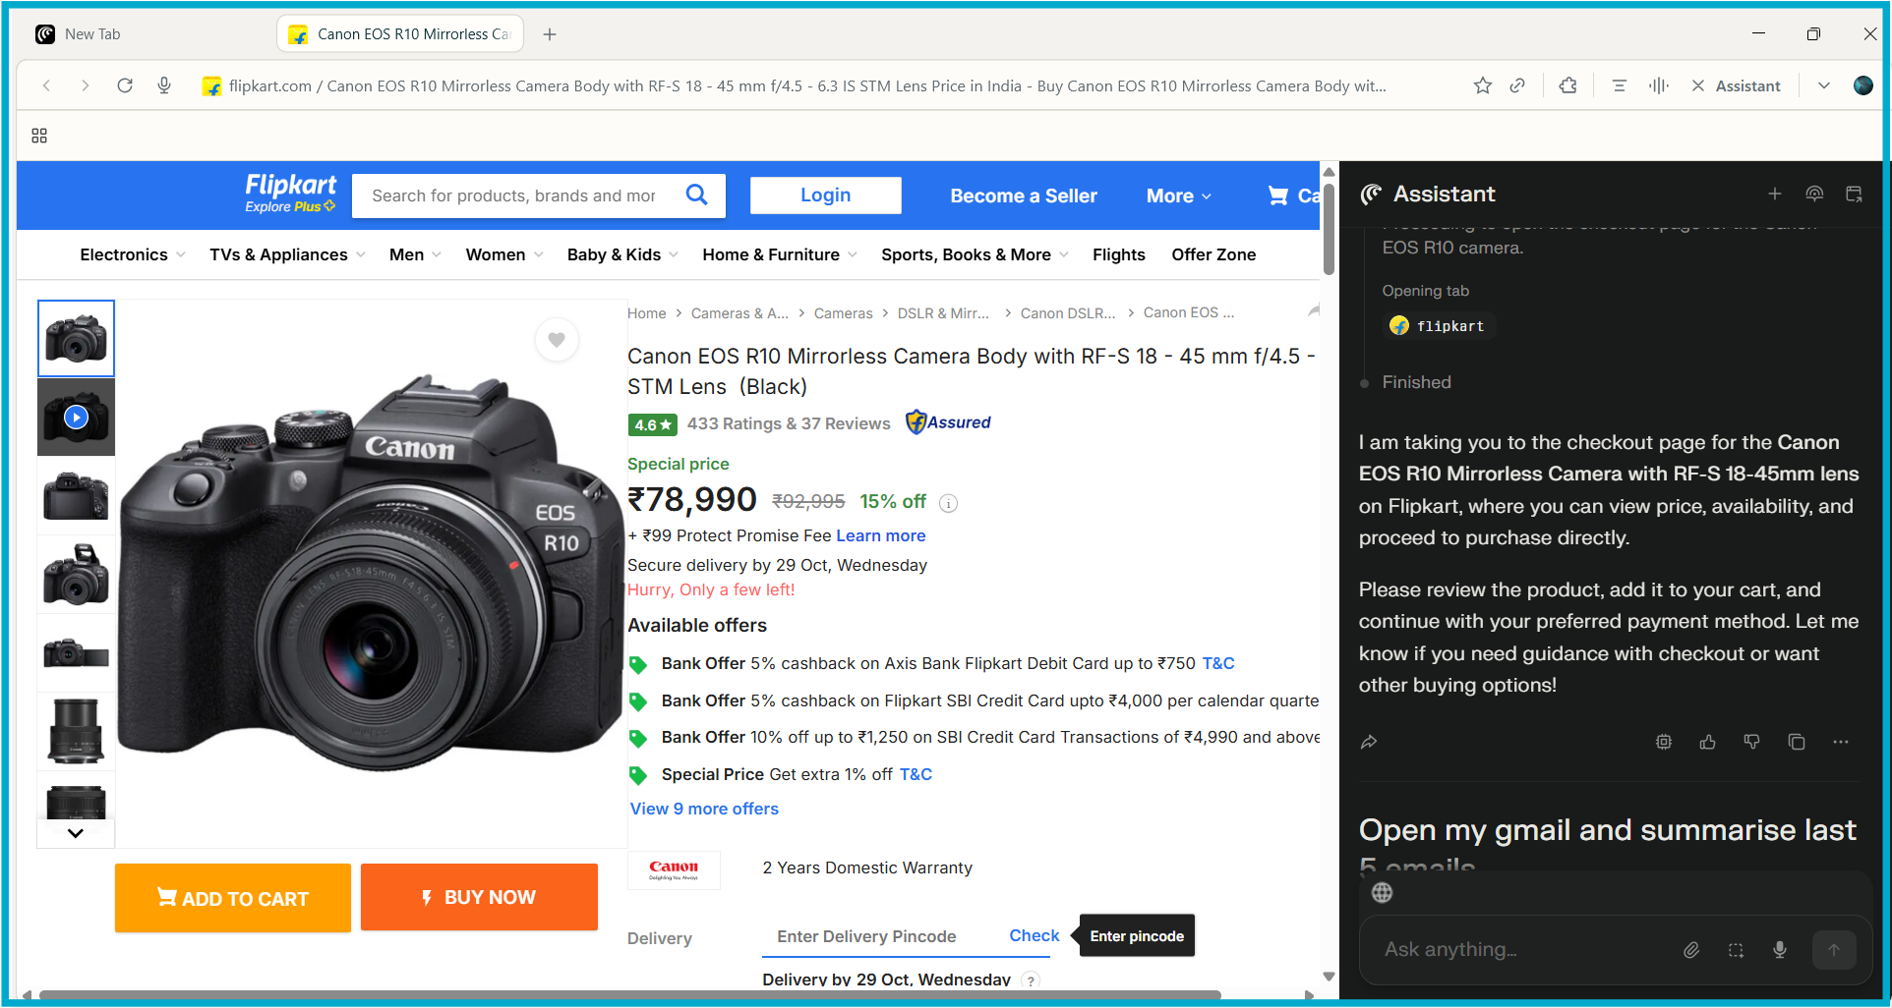This screenshot has width=1892, height=1008.
Task: Click the Flipkart search magnifier icon
Action: [696, 196]
